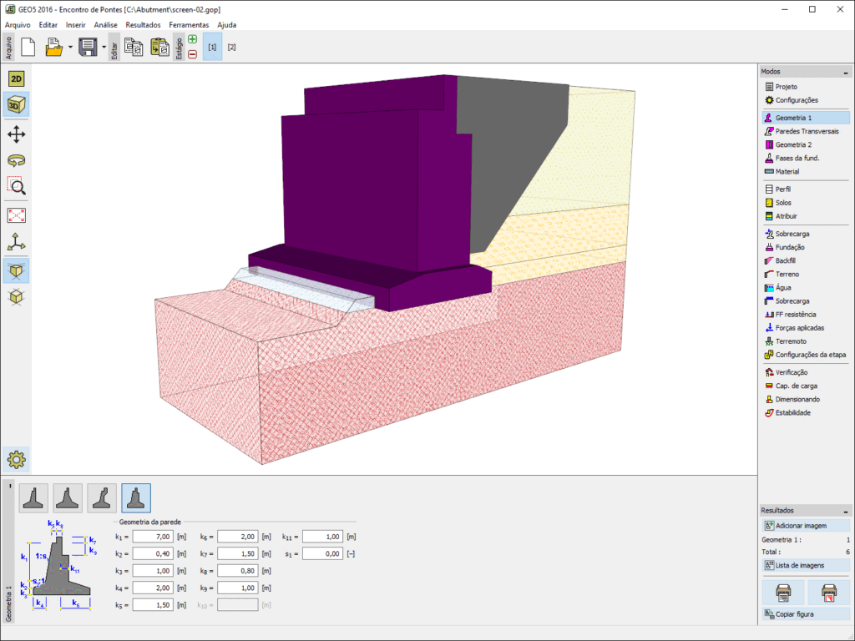Toggle the 3D view mode

point(17,104)
